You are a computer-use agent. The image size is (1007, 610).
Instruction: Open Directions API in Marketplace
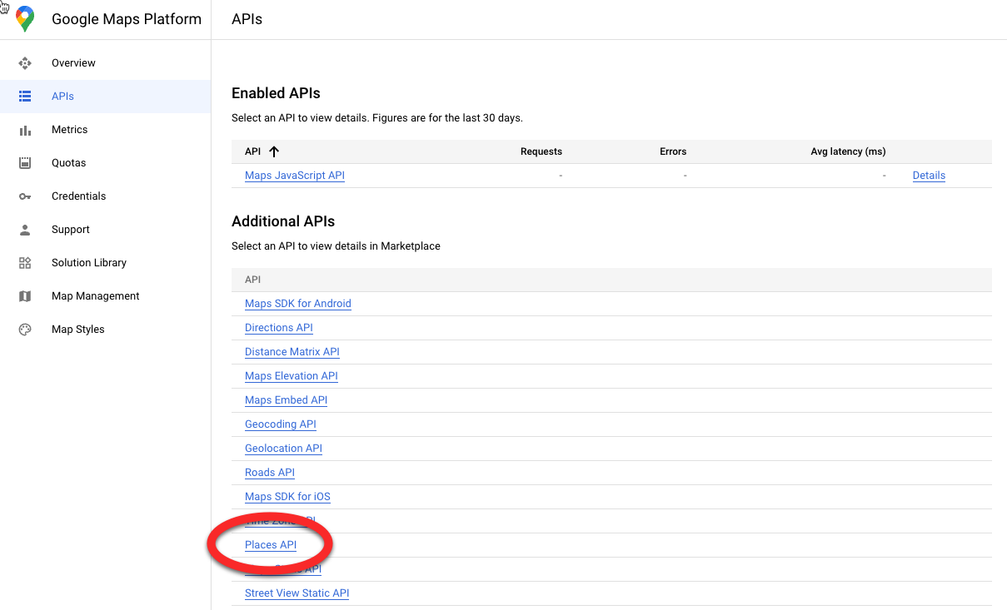(x=278, y=328)
